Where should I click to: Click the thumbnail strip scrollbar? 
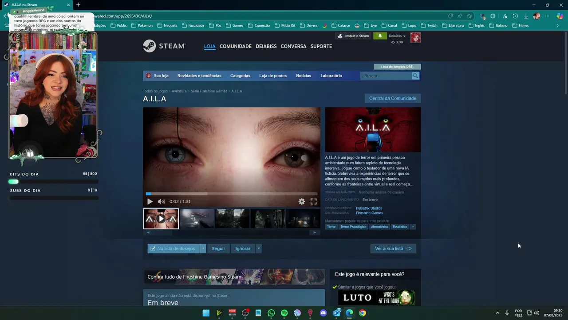pos(232,232)
